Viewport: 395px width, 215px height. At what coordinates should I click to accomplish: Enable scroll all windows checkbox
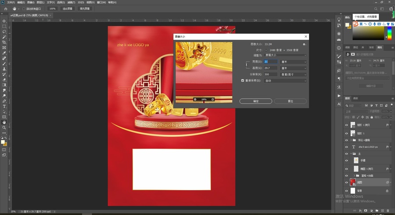(x=24, y=9)
